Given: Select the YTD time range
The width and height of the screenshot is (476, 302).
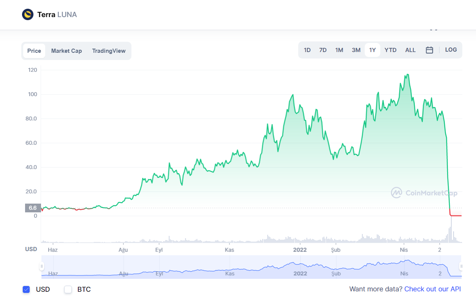Looking at the screenshot, I should pyautogui.click(x=390, y=50).
